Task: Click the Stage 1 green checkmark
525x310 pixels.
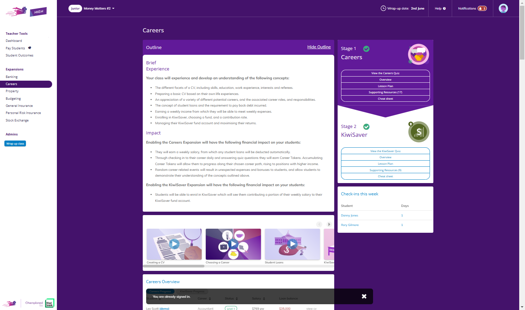Action: click(x=366, y=49)
